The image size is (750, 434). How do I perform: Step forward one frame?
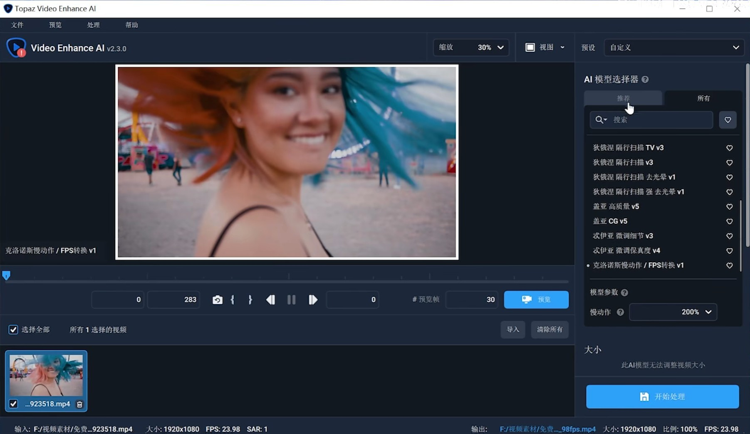coord(313,300)
